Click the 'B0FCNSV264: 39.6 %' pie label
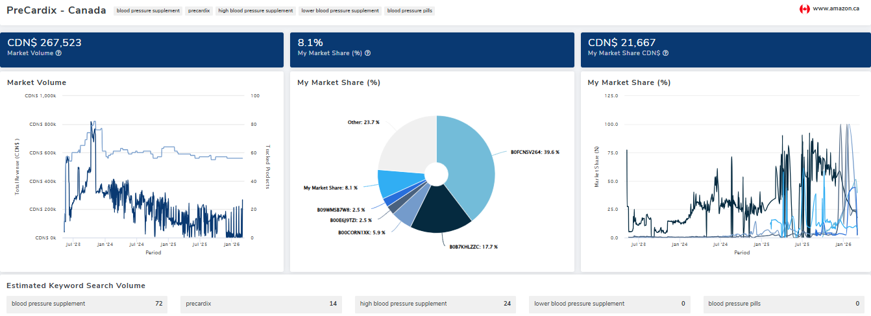The width and height of the screenshot is (871, 316). click(x=535, y=152)
